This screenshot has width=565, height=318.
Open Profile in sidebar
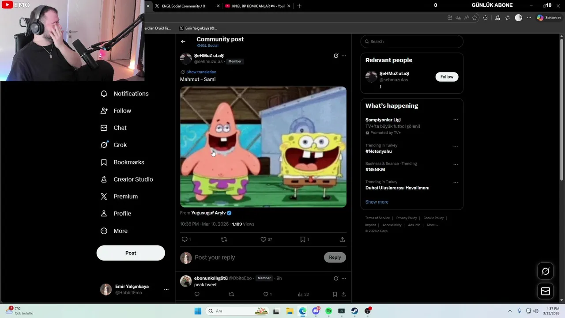pyautogui.click(x=116, y=213)
